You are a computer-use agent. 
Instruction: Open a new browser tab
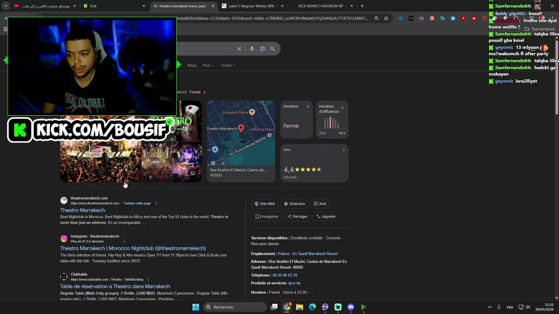tap(362, 6)
